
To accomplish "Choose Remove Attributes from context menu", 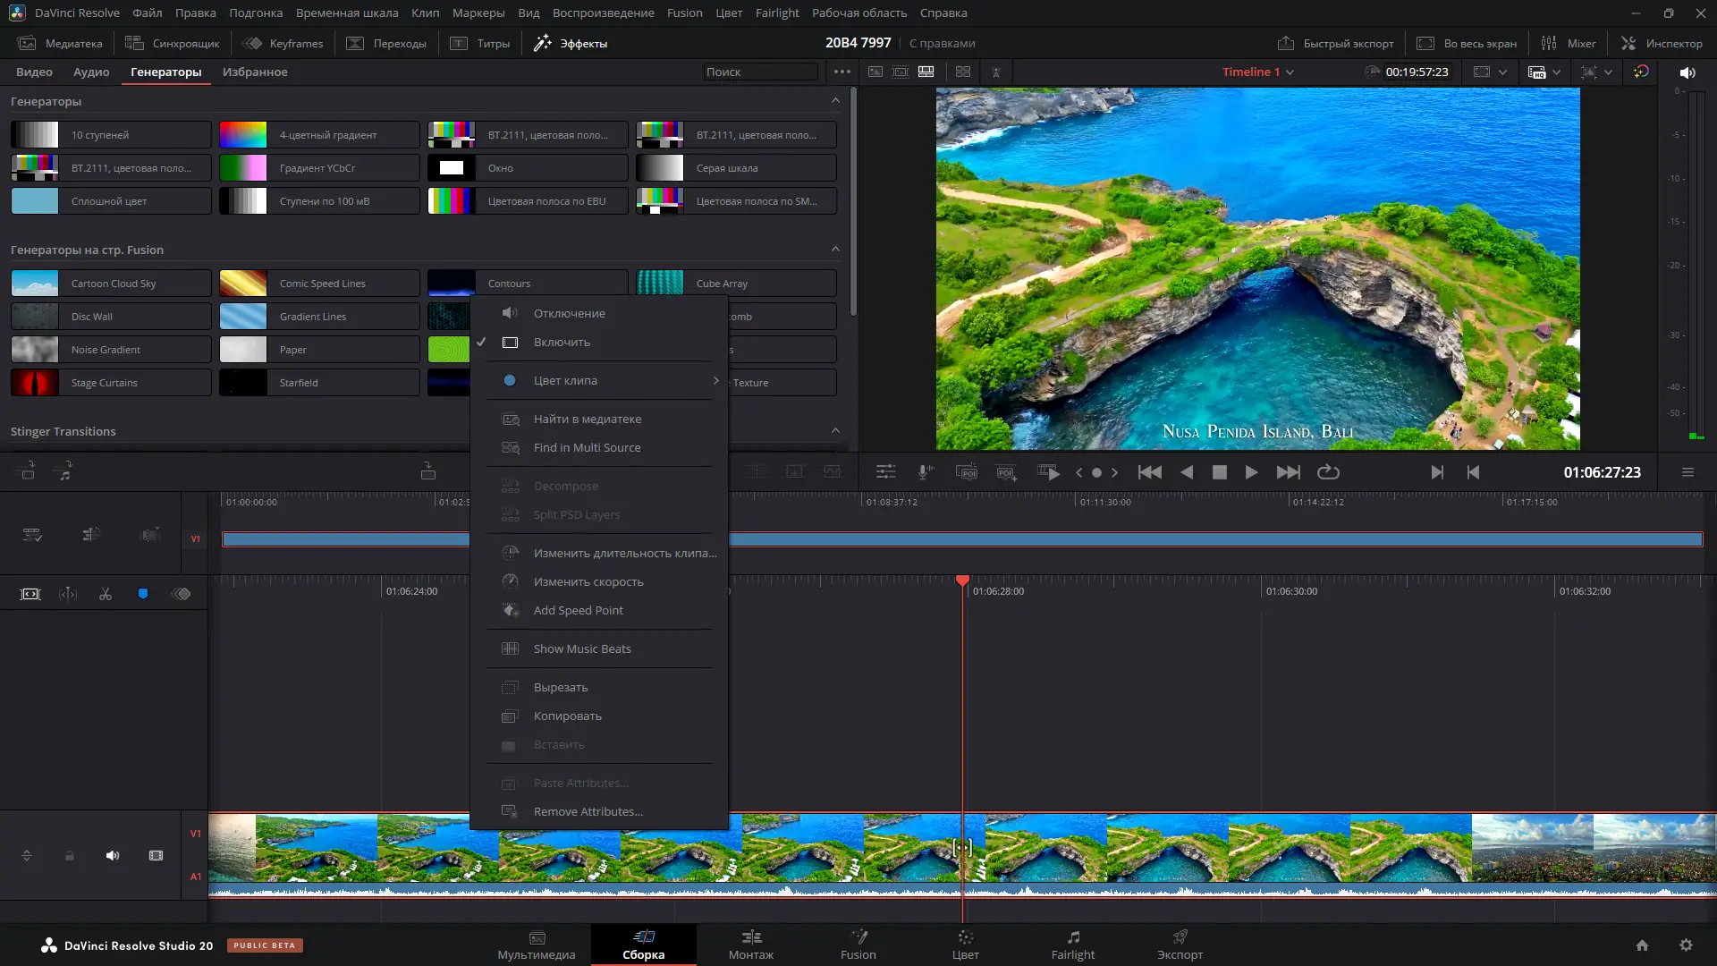I will coord(588,812).
